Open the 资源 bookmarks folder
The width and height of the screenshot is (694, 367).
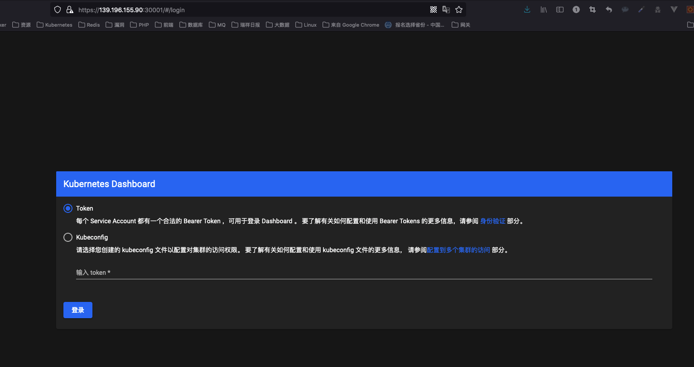22,25
